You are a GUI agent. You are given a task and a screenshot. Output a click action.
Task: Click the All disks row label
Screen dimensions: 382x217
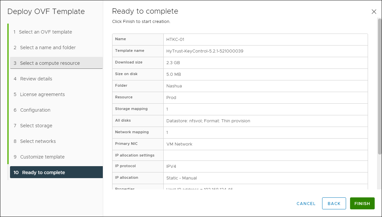coord(123,120)
